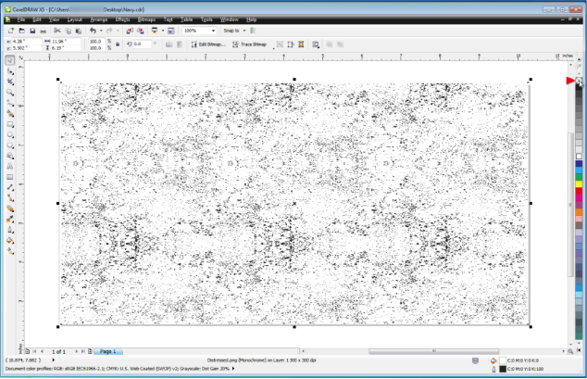
Task: Open the undo history dropdown arrow
Action: [x=101, y=31]
